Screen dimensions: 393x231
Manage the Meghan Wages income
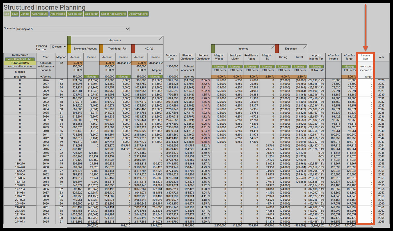tap(219, 67)
